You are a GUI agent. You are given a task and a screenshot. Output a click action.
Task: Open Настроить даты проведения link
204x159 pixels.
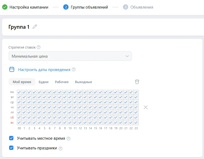[44, 70]
